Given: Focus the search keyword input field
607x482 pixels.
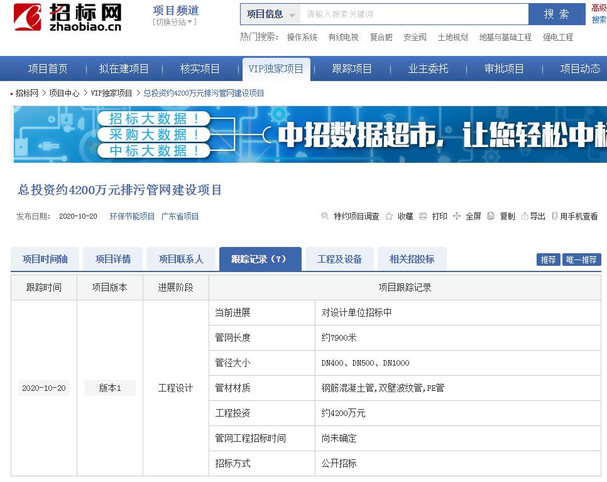Looking at the screenshot, I should pos(414,14).
